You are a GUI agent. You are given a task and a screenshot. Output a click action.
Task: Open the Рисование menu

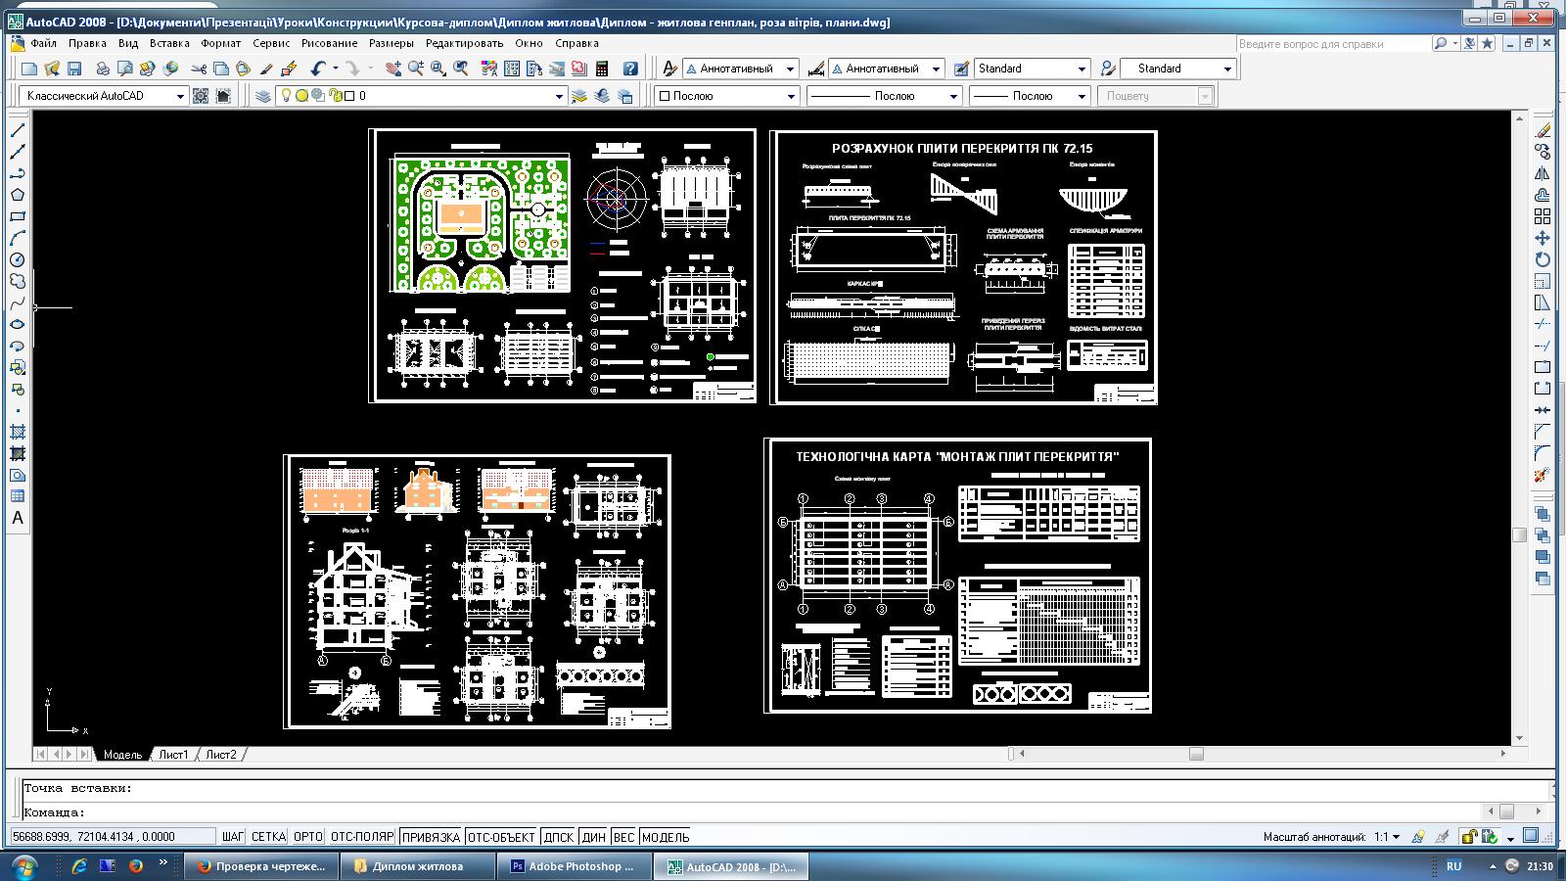pos(329,43)
